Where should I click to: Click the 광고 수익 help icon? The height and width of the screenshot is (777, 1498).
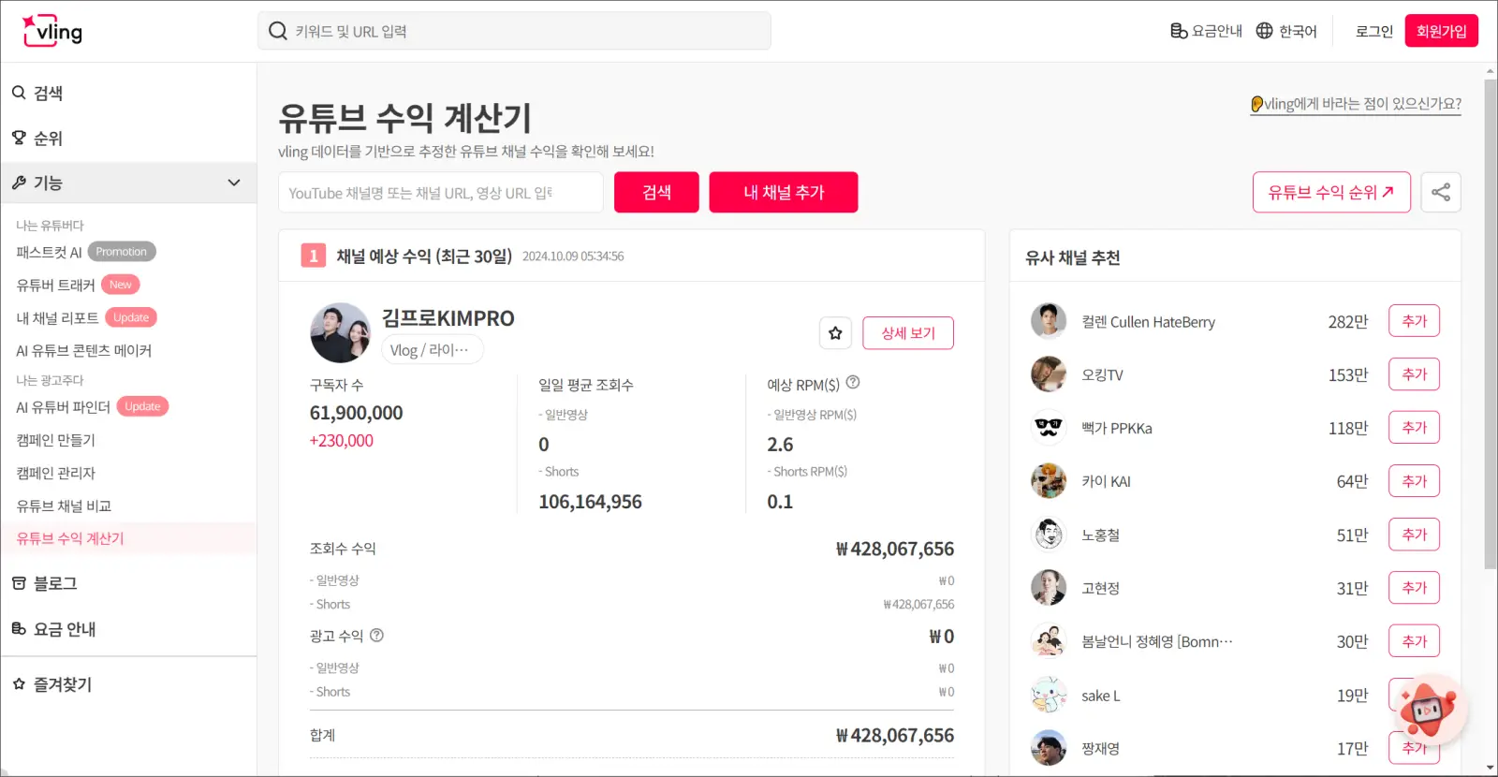point(376,635)
